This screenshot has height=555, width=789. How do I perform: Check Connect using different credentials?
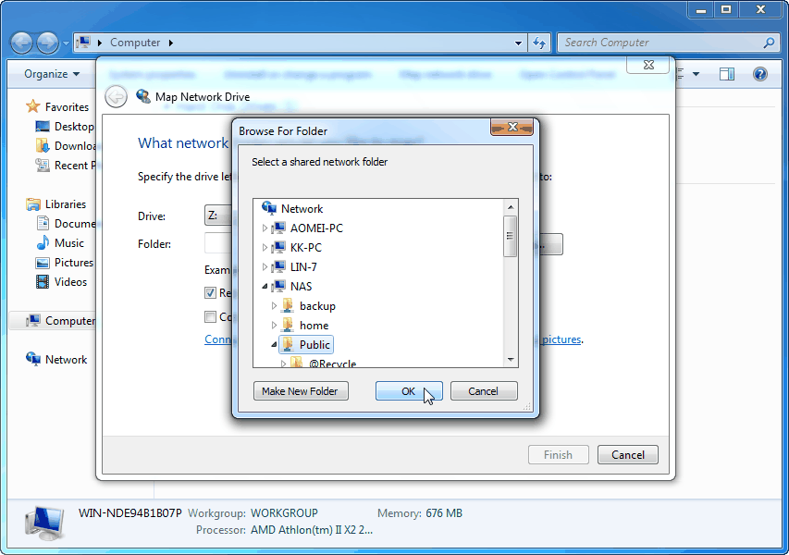coord(208,315)
